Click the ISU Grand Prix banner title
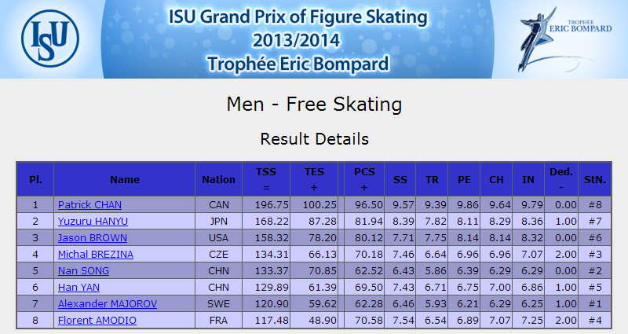This screenshot has height=334, width=628. (x=298, y=40)
